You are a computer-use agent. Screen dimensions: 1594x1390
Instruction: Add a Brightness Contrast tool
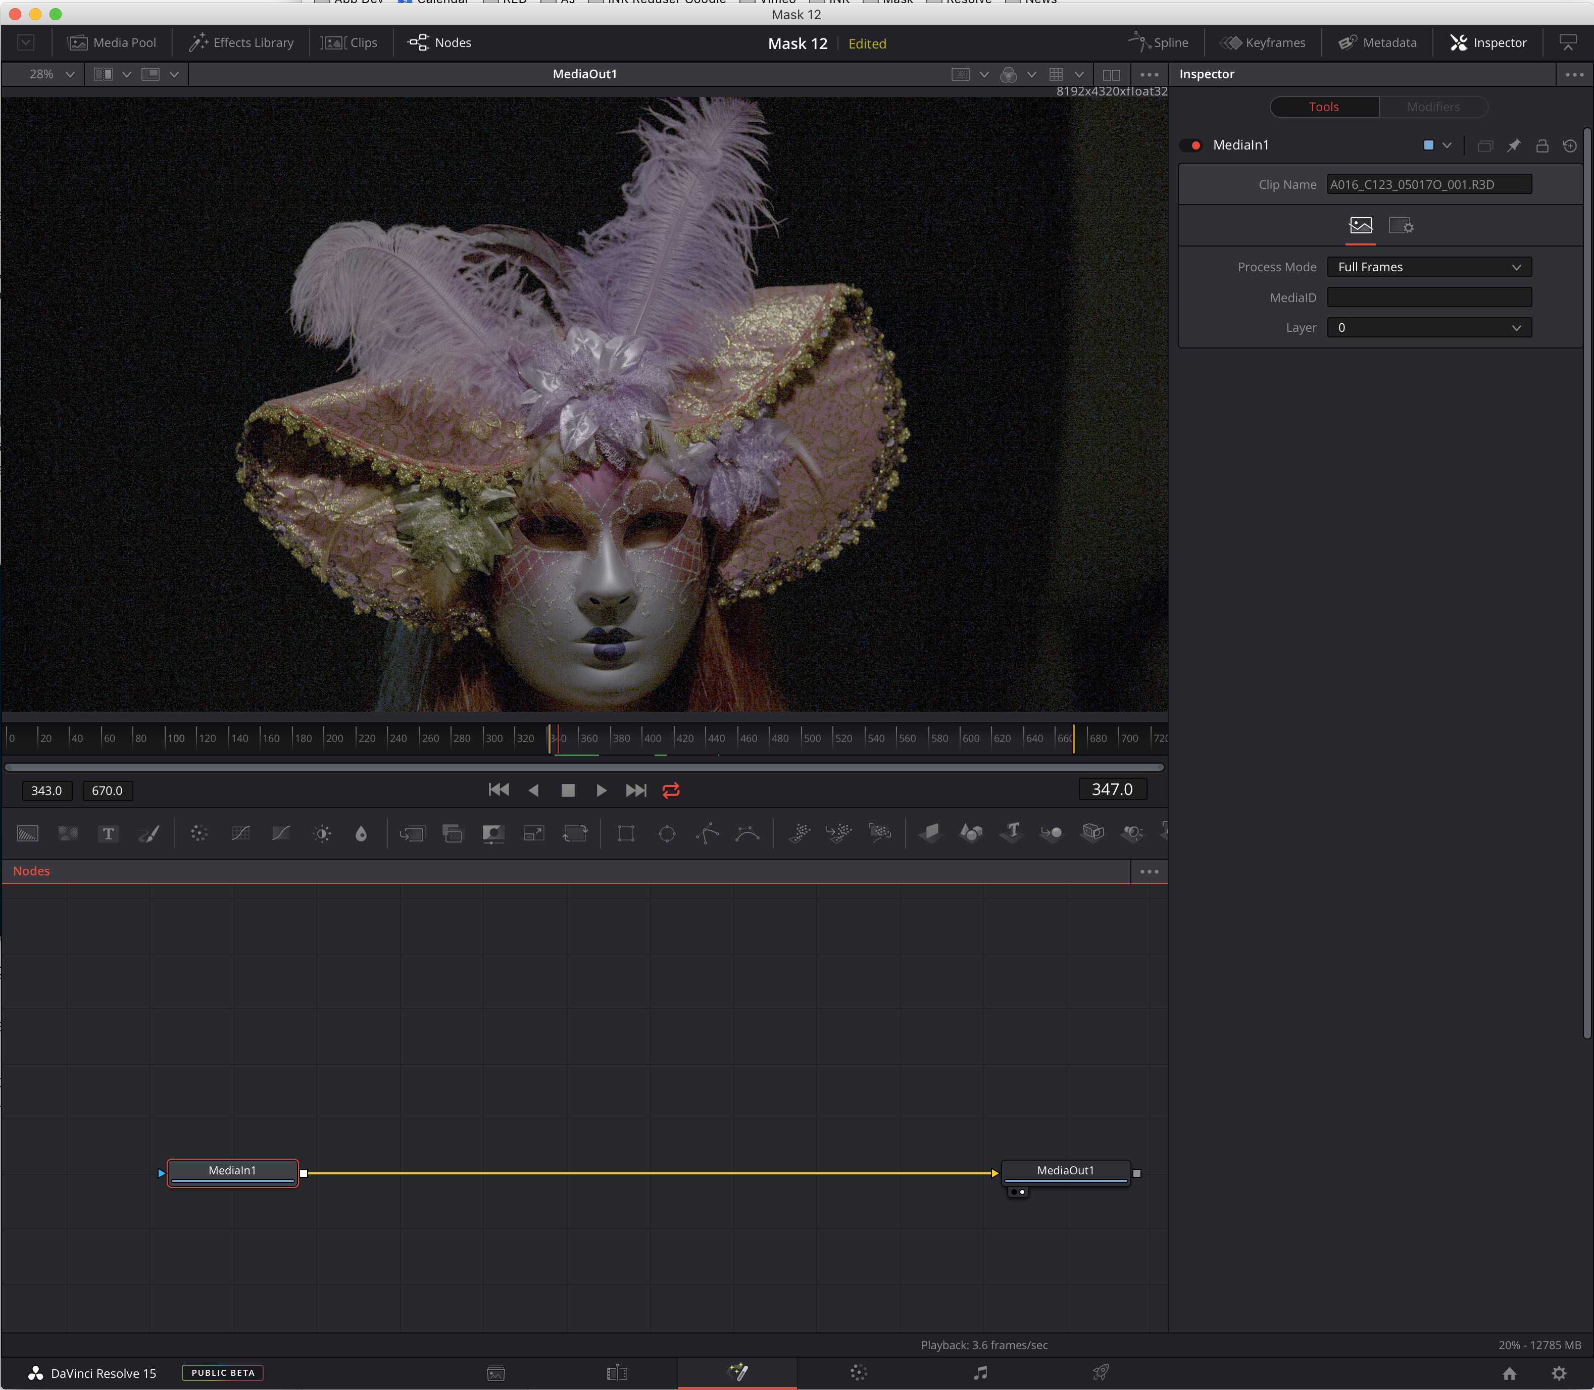(323, 834)
